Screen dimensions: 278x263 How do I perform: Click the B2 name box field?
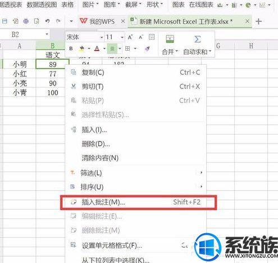[24, 35]
